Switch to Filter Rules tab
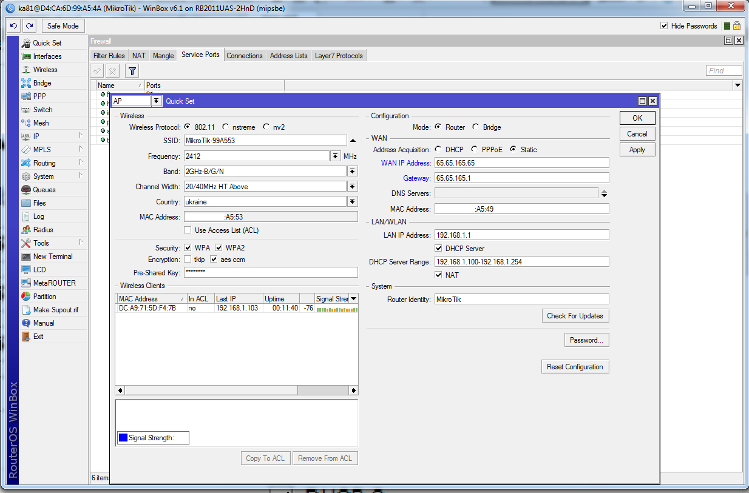The image size is (749, 493). click(109, 56)
